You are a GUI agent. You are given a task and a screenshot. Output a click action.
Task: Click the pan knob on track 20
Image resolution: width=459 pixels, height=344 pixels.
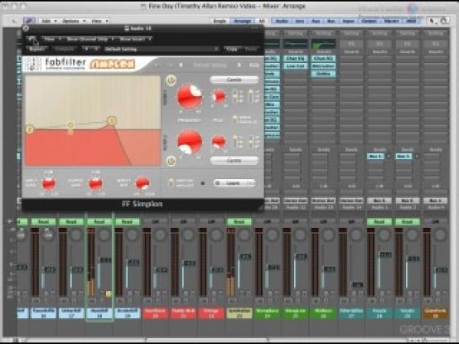coord(160,235)
